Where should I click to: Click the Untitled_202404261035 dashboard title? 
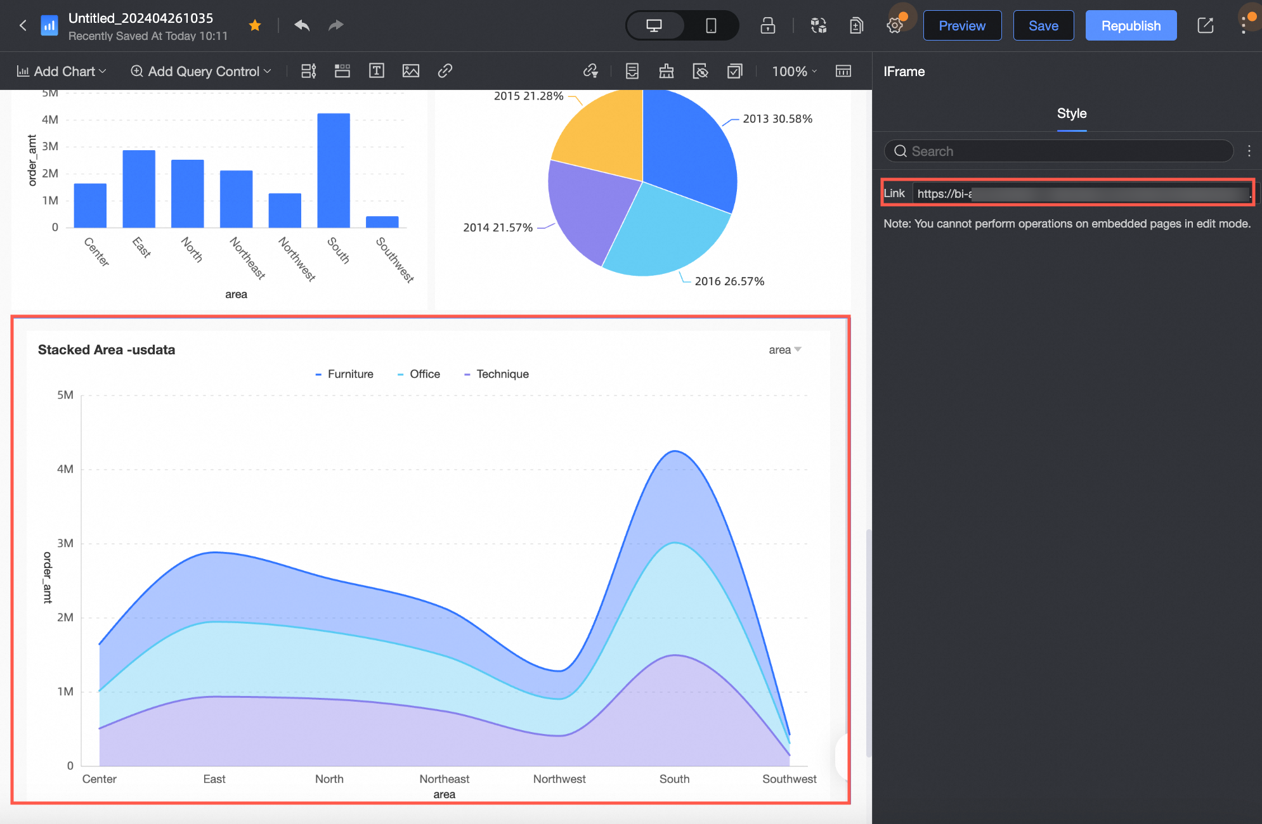(141, 18)
